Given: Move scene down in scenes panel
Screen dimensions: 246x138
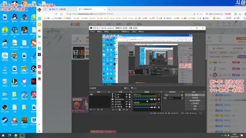Looking at the screenshot, I should coord(102,110).
